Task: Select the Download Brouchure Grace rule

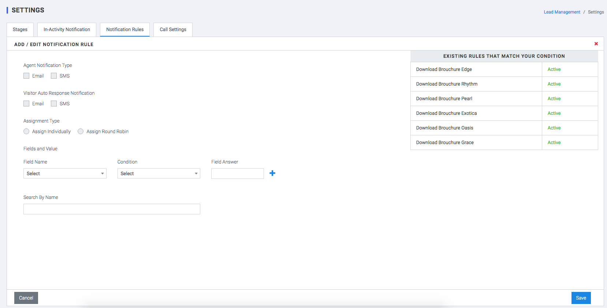Action: (x=445, y=142)
